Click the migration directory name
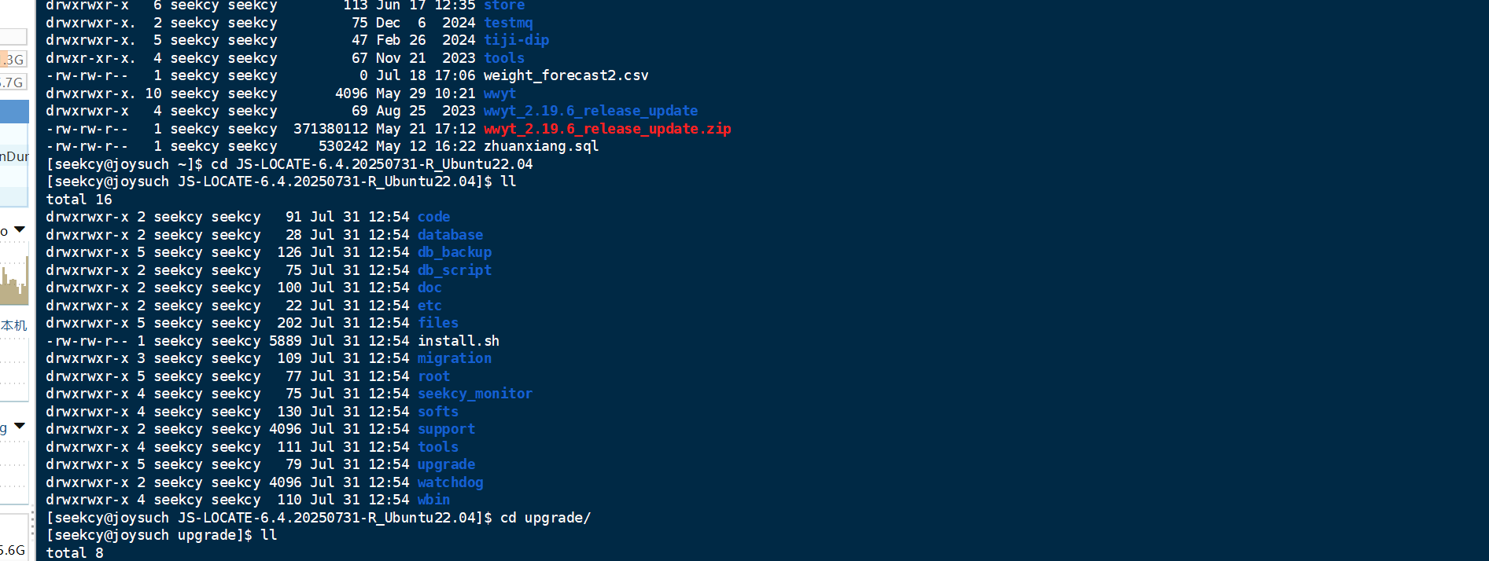The height and width of the screenshot is (561, 1489). point(455,357)
